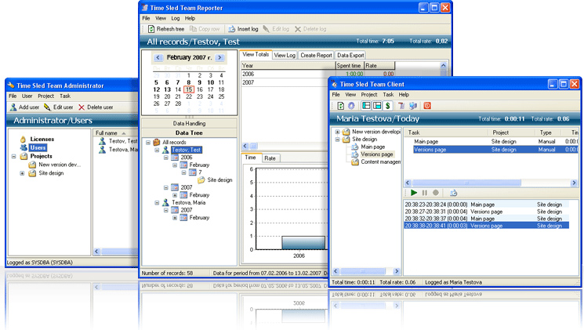Switch to Rate chart tab in Reporter
The height and width of the screenshot is (330, 584).
pyautogui.click(x=270, y=158)
